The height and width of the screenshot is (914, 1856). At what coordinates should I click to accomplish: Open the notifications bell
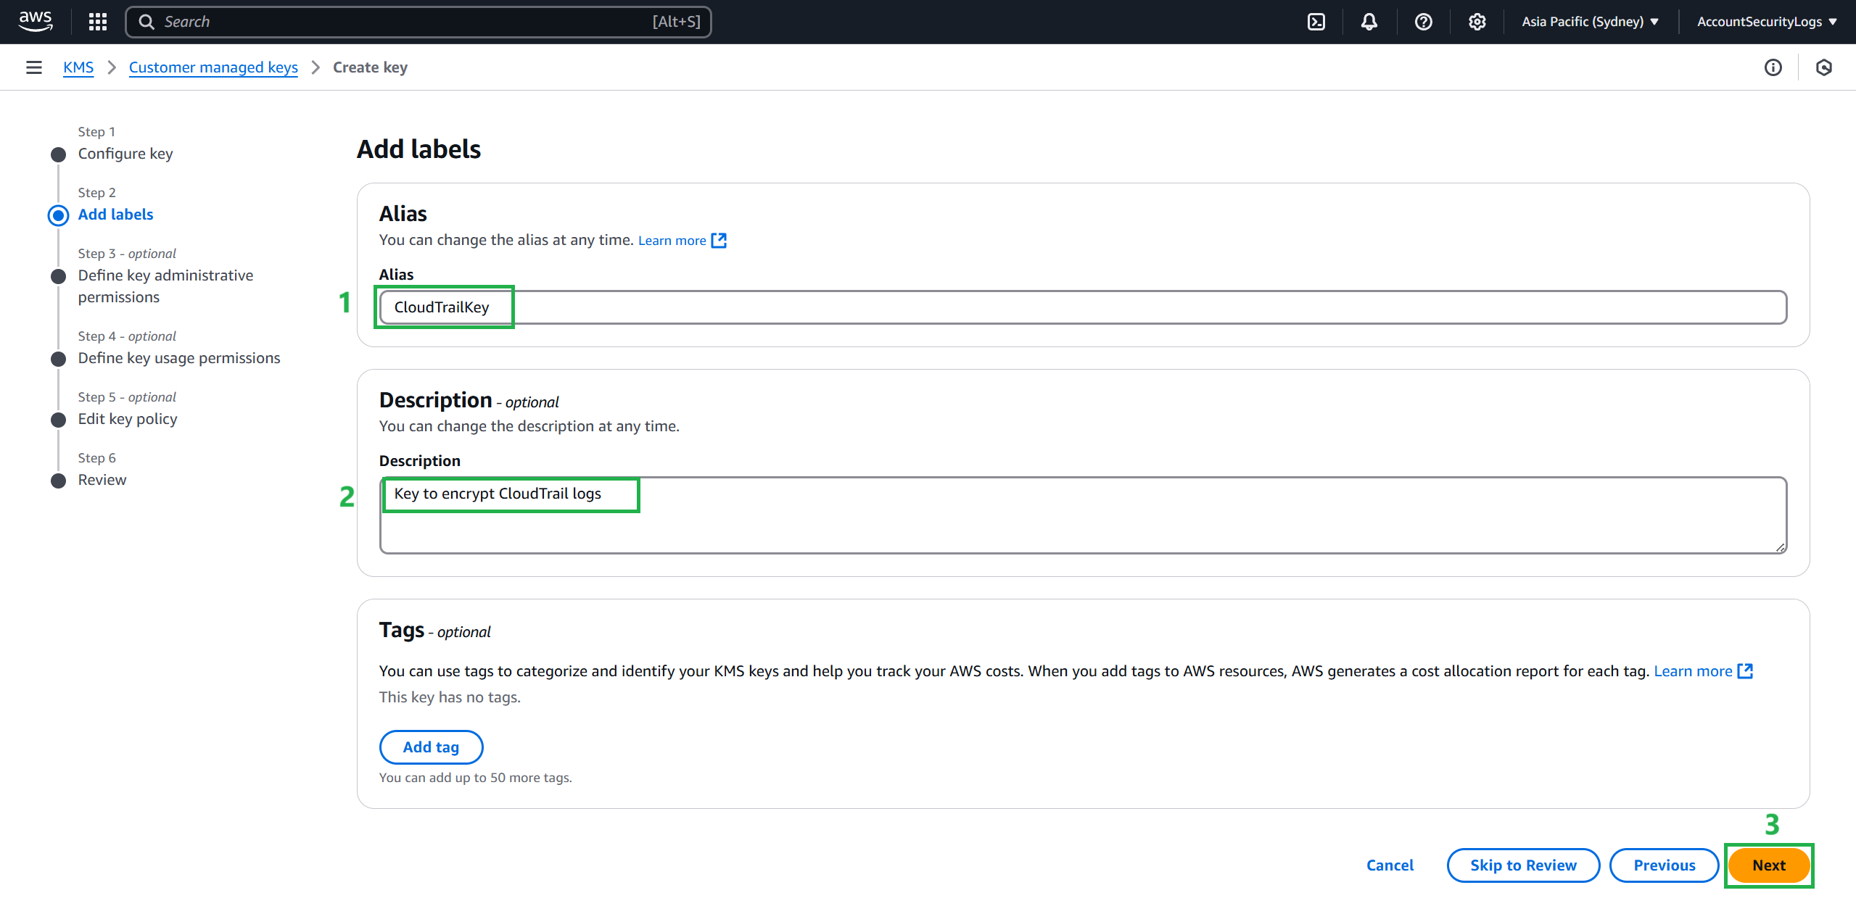pos(1369,22)
